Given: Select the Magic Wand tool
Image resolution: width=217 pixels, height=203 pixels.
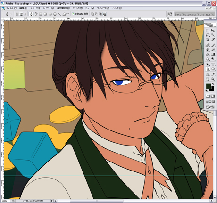Looking at the screenshot, I should [213, 35].
